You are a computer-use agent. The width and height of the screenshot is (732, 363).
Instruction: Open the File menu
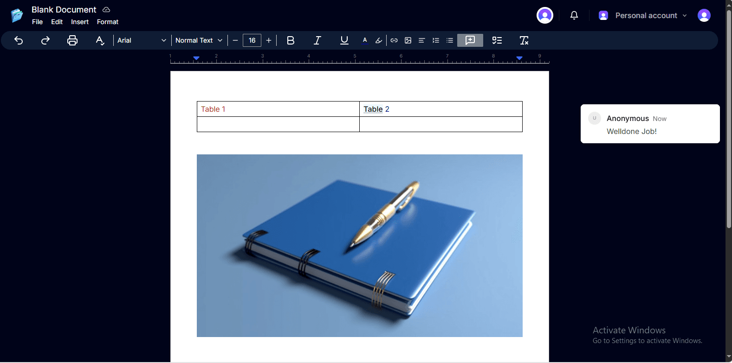coord(38,22)
